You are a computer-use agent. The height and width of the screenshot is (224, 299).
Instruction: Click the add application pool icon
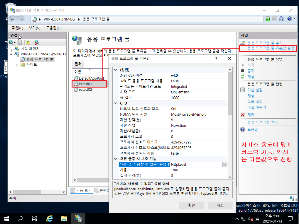243,43
